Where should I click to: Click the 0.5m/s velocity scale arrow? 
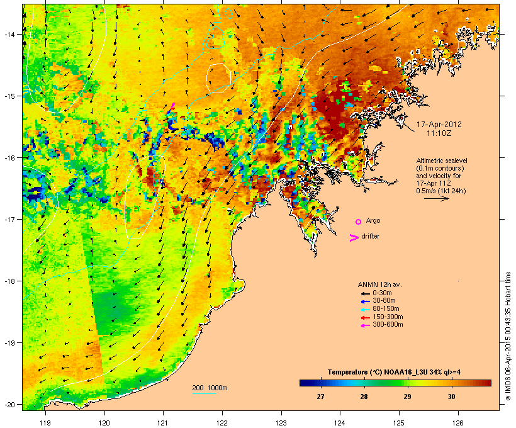pos(436,198)
